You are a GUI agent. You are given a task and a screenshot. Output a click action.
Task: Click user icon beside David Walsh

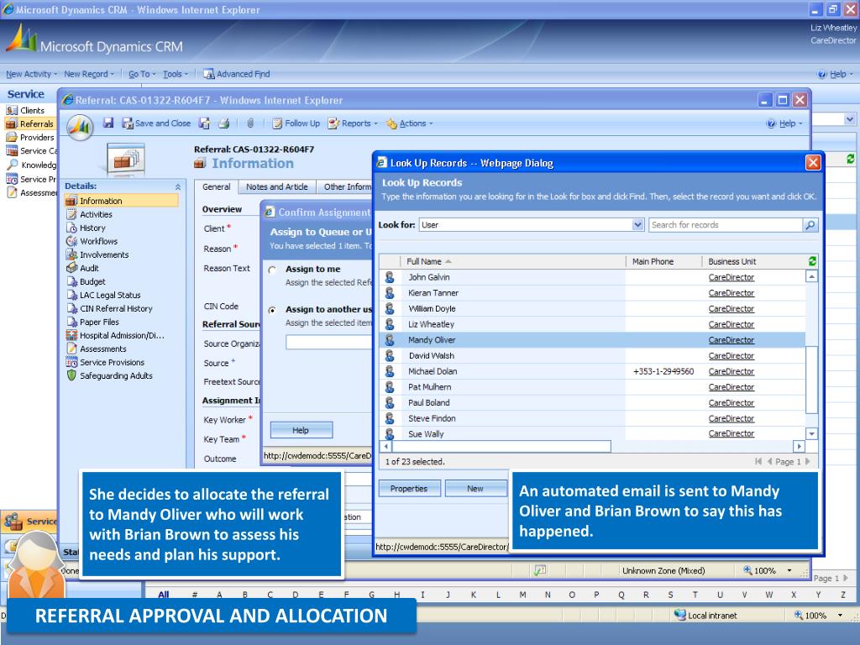(x=390, y=356)
